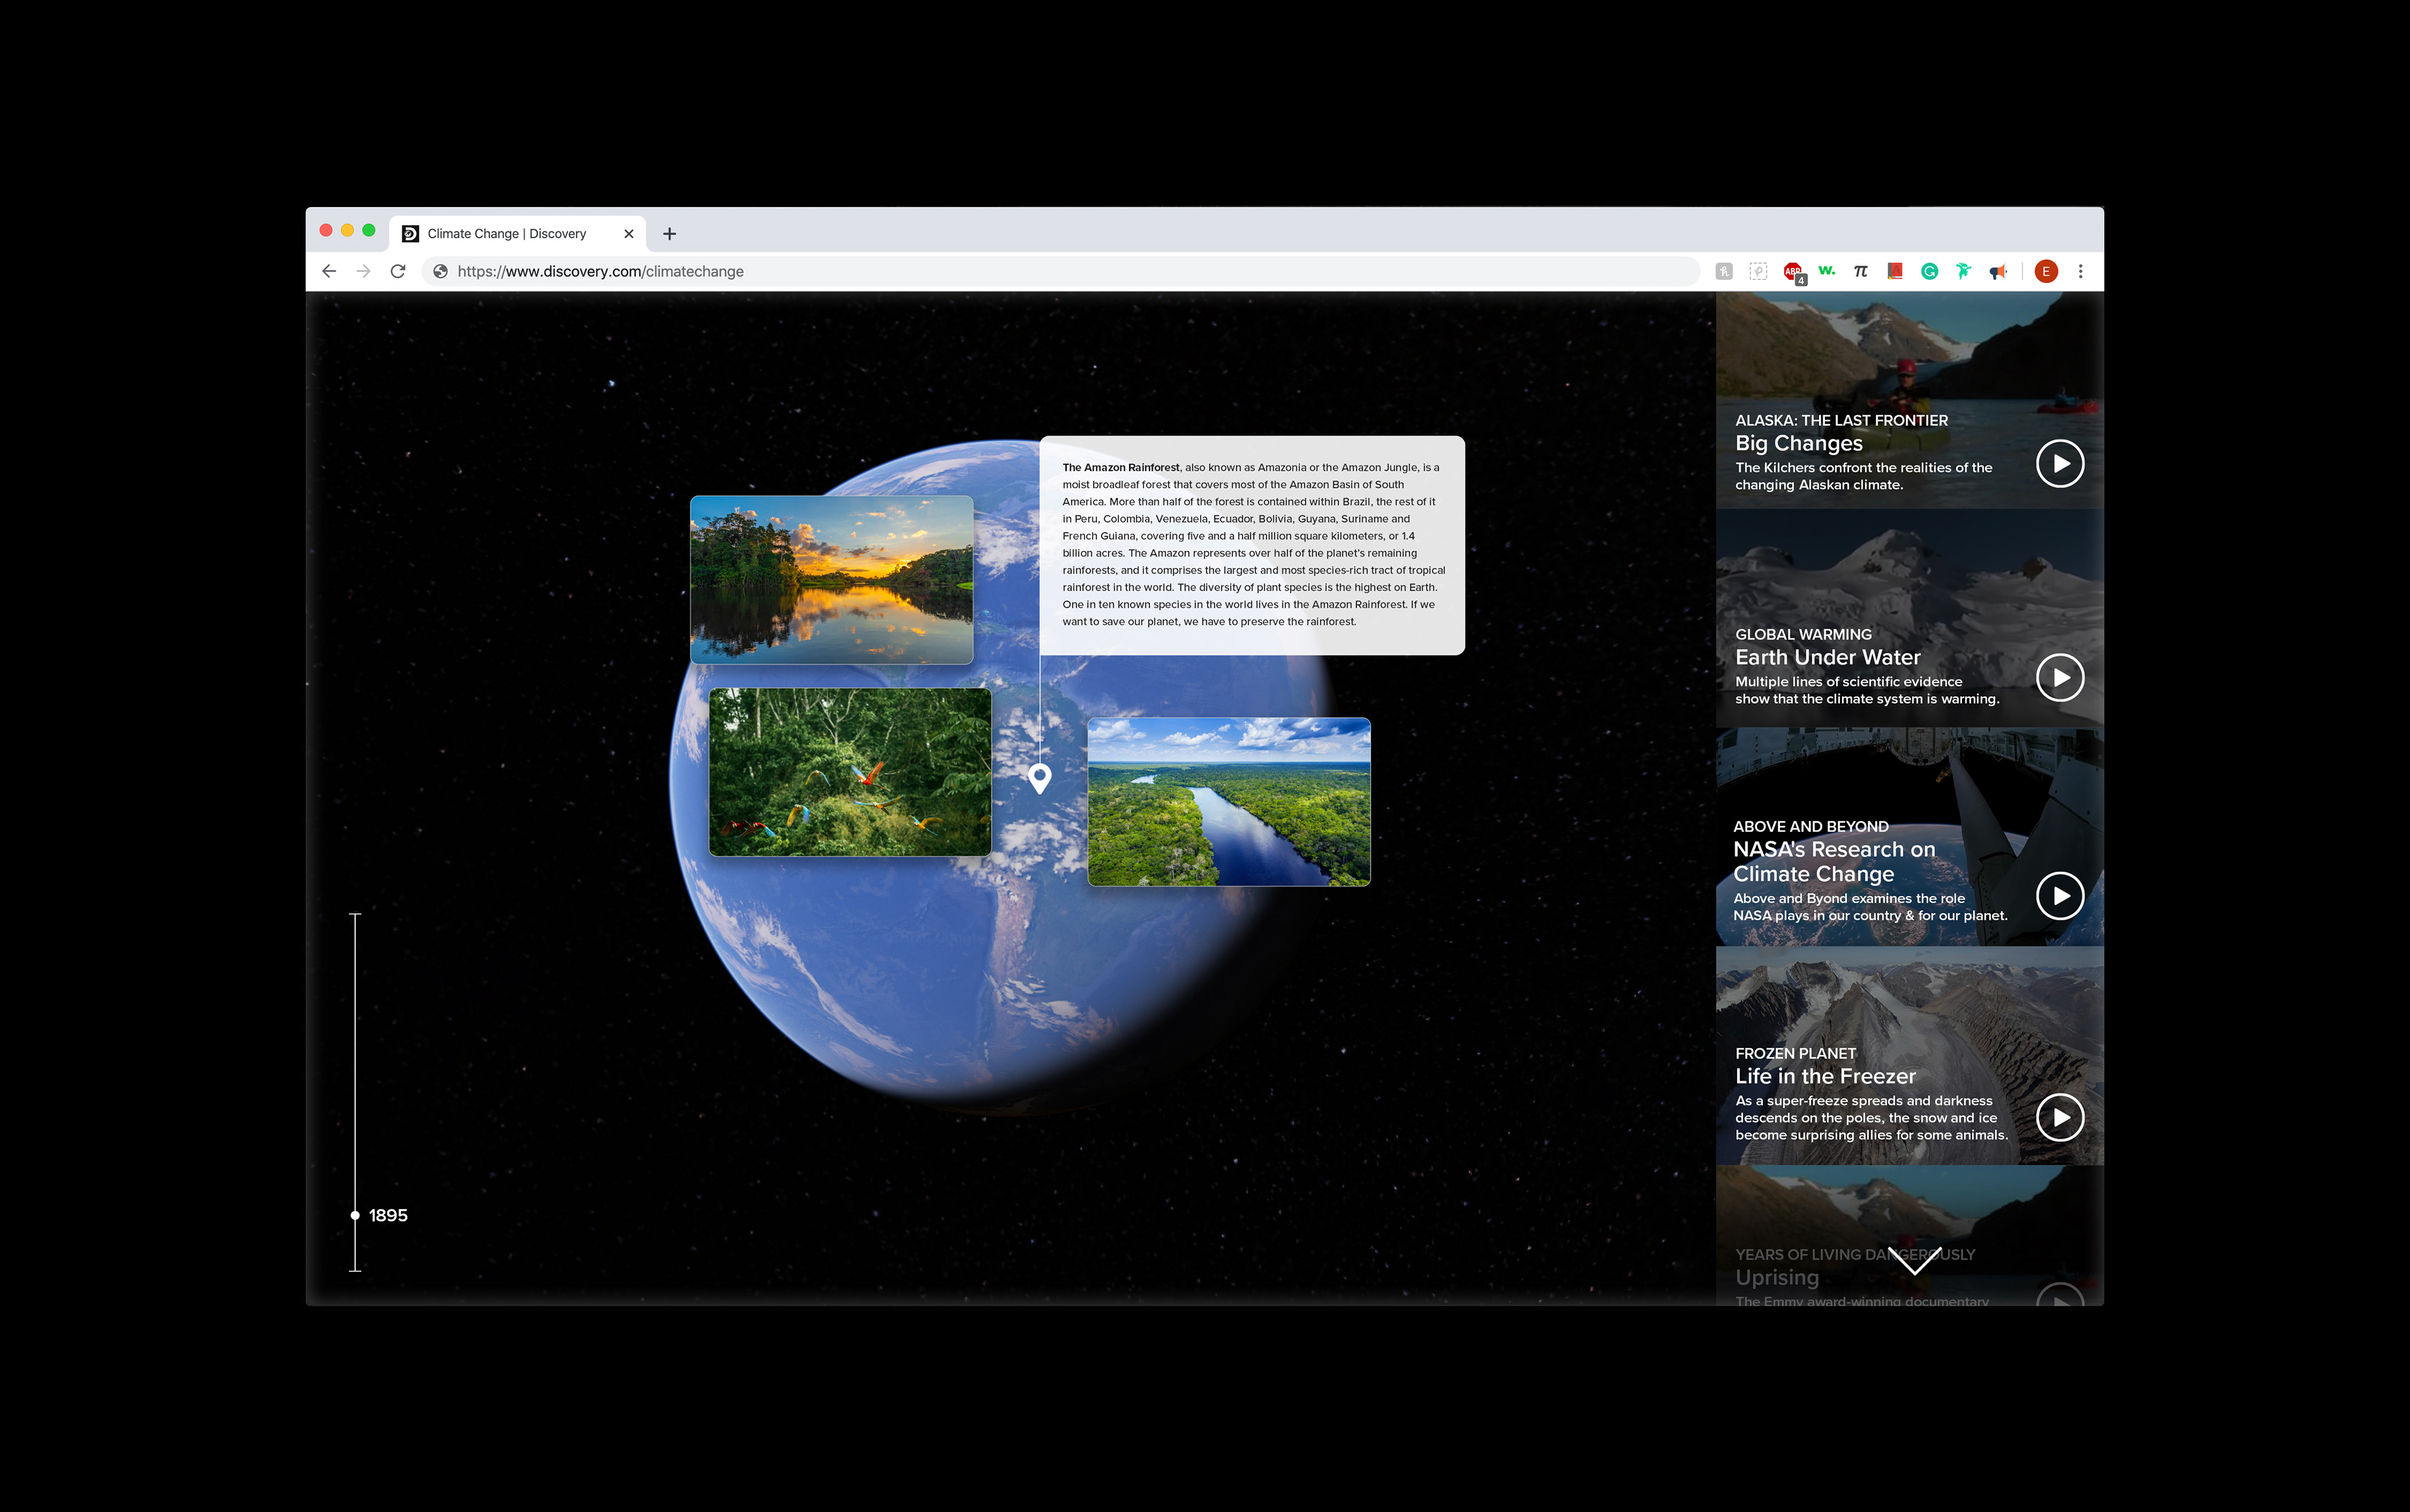2410x1512 pixels.
Task: Click the macOS yellow minimize window button
Action: coord(347,230)
